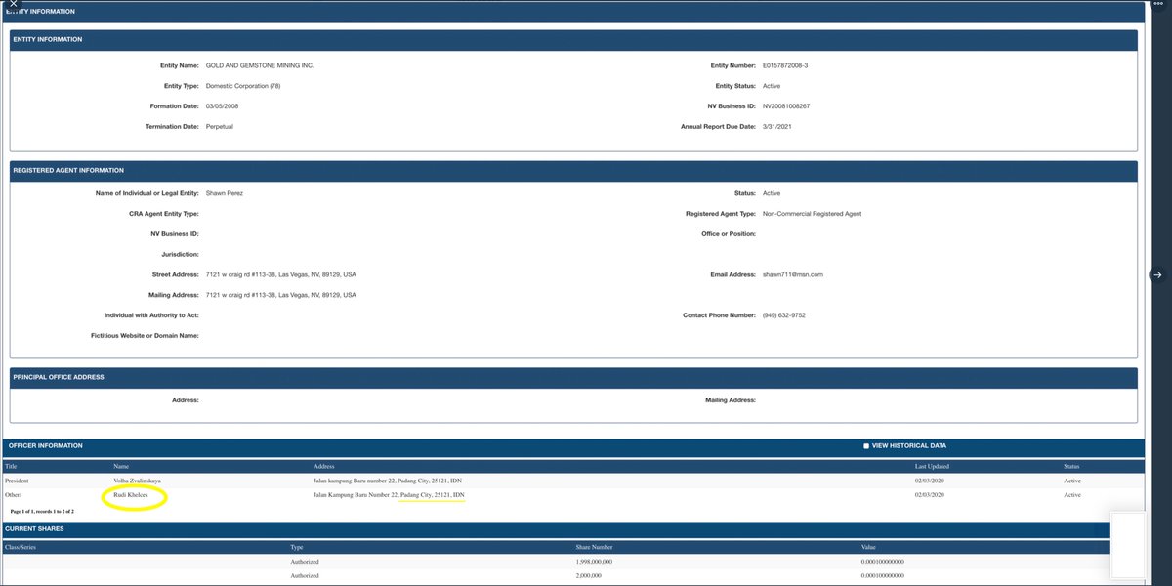Select share number 2,000,000
The image size is (1172, 586).
point(589,576)
